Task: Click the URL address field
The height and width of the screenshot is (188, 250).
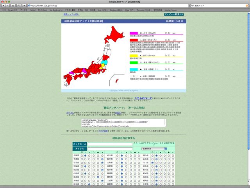Action: point(108,5)
